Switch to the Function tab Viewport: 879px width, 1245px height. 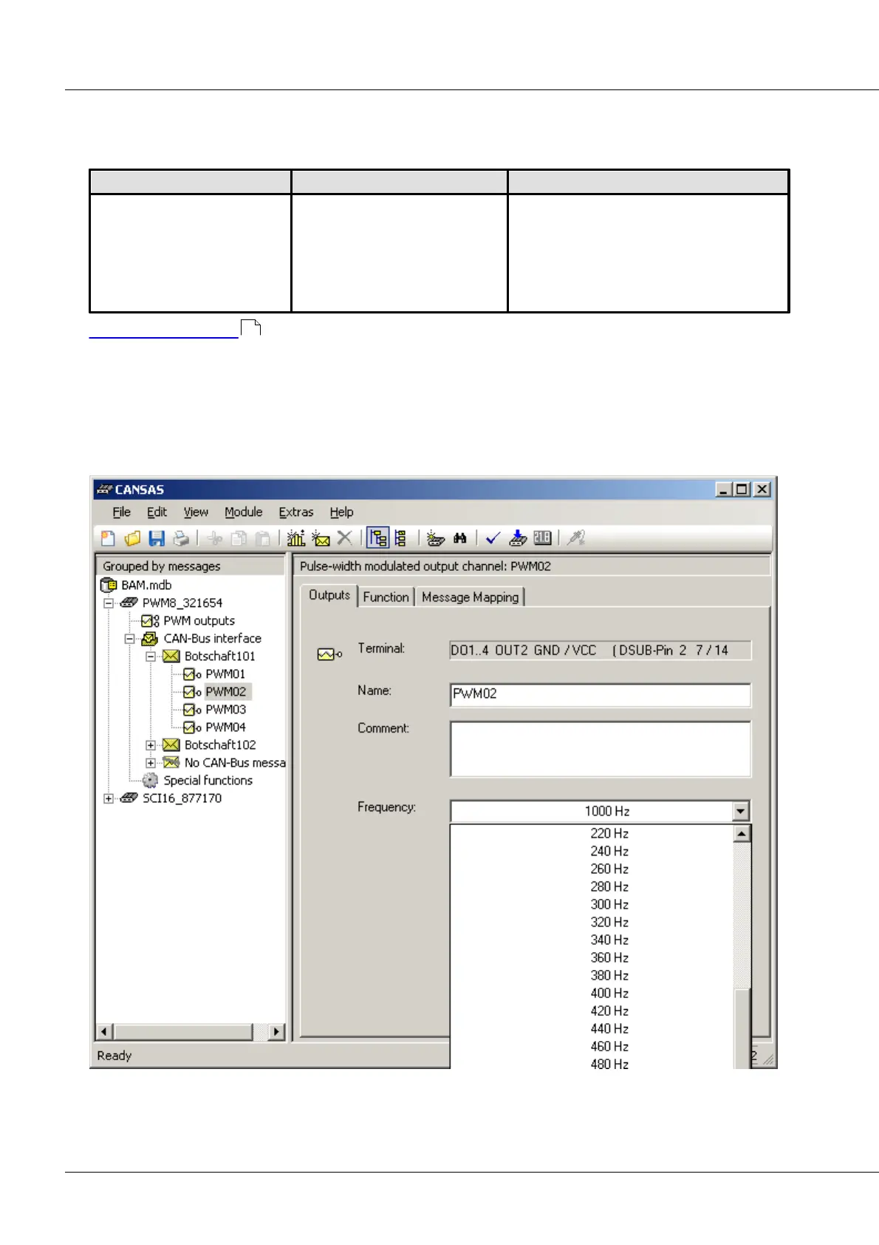(386, 597)
